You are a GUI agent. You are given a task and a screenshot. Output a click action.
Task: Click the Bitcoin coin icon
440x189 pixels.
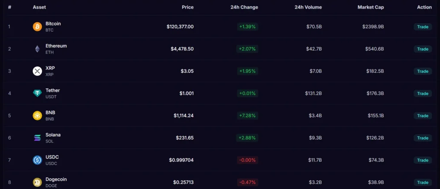pos(37,27)
